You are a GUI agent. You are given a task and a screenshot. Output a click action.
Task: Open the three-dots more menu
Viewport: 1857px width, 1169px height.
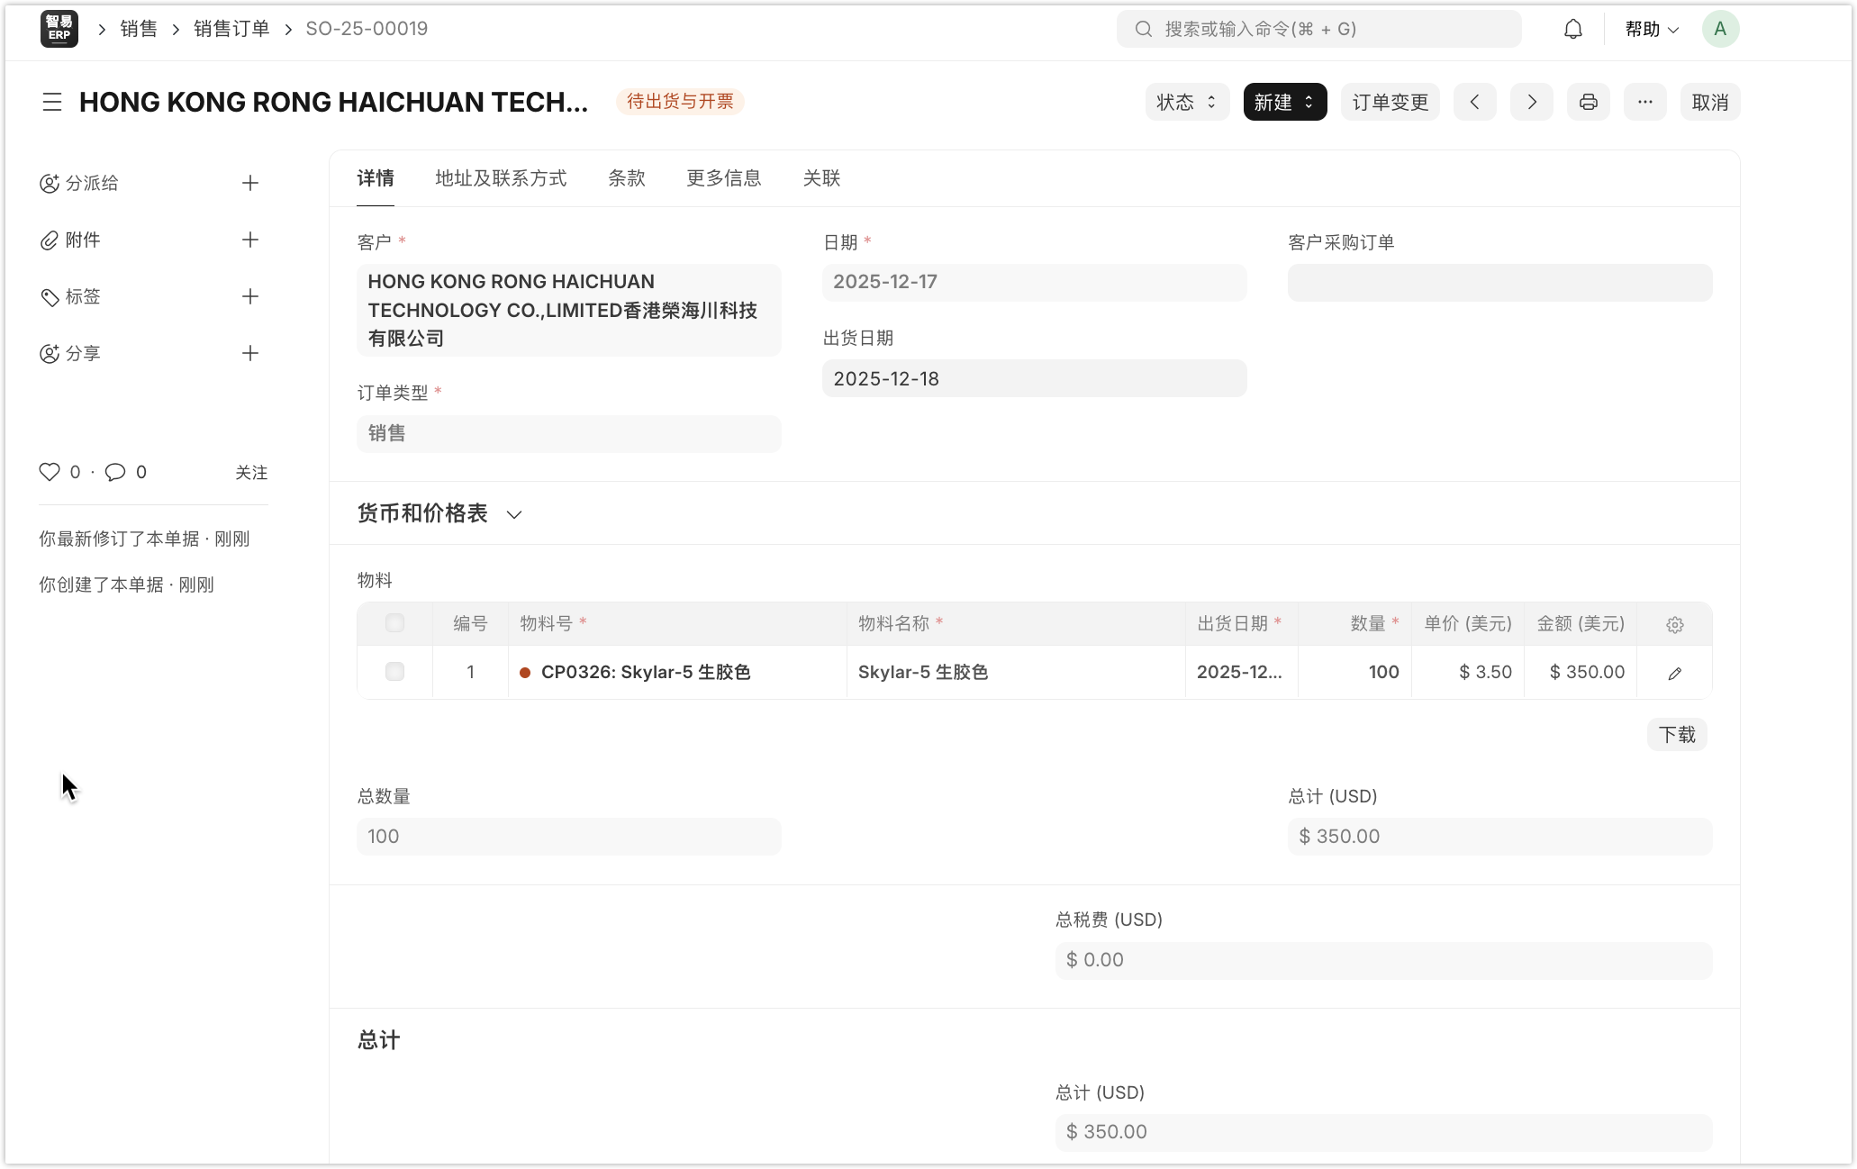(1644, 102)
